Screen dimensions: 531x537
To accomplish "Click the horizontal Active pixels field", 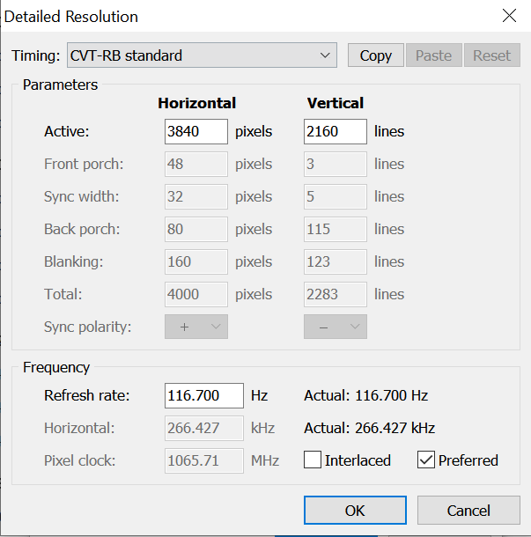I will [x=196, y=131].
